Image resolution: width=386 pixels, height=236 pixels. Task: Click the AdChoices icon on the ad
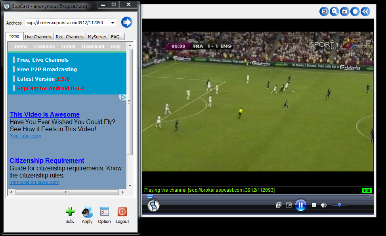point(123,98)
